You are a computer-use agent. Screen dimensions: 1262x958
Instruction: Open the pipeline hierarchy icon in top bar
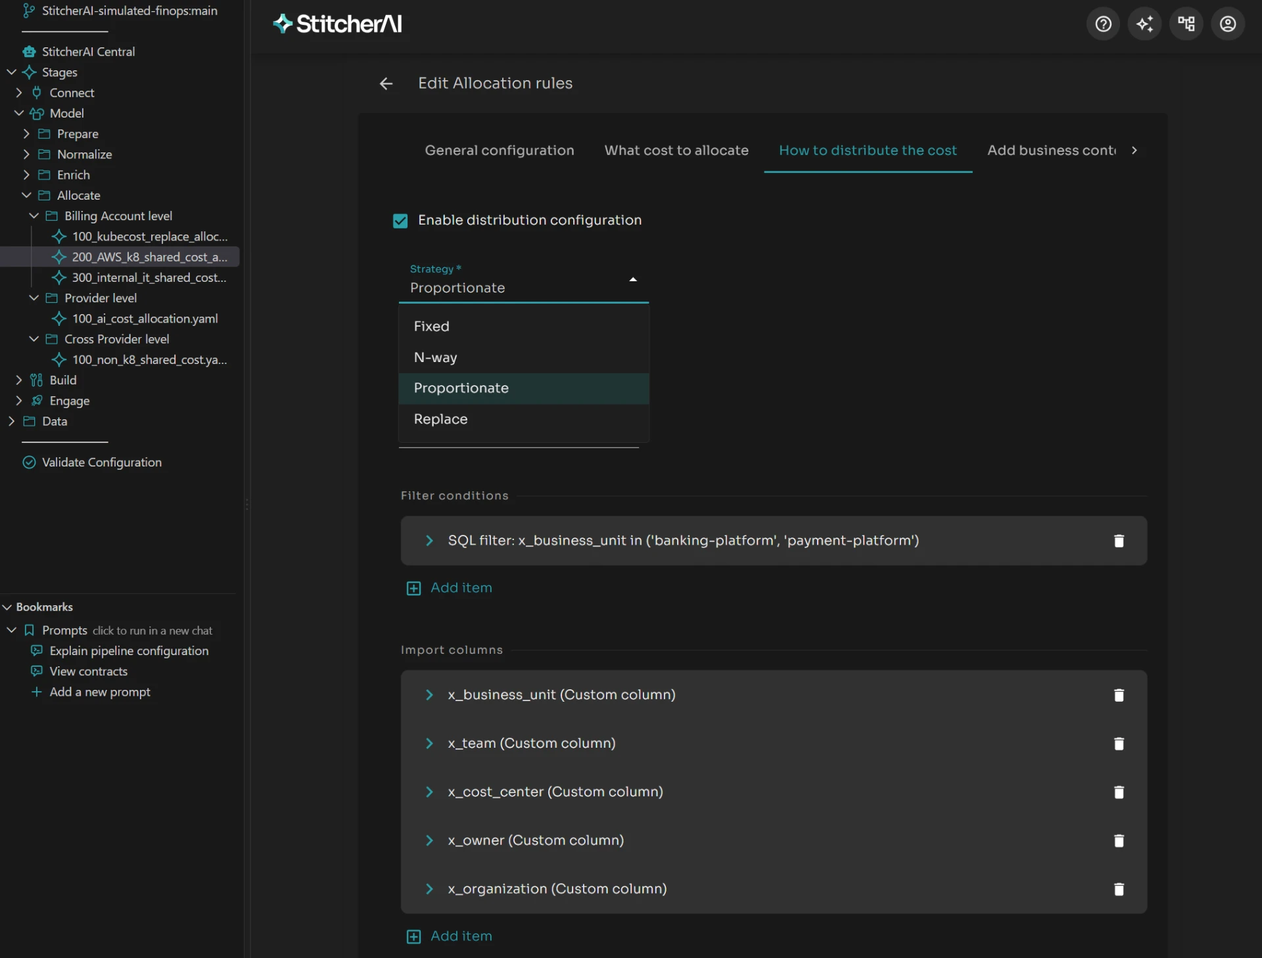click(x=1186, y=24)
